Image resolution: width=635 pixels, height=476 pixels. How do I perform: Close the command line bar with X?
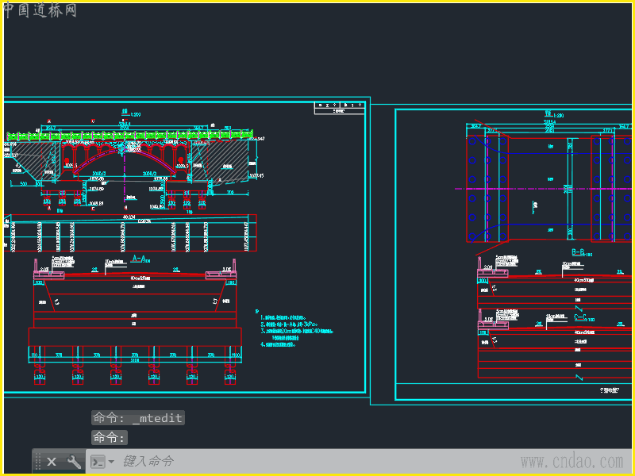[52, 462]
